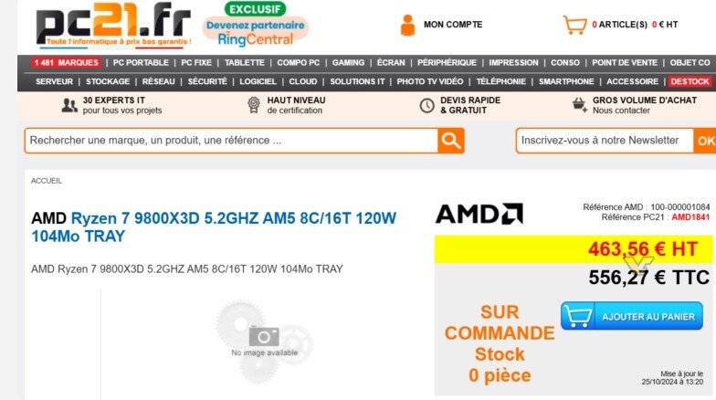Open the Mon Compte link

(x=453, y=25)
